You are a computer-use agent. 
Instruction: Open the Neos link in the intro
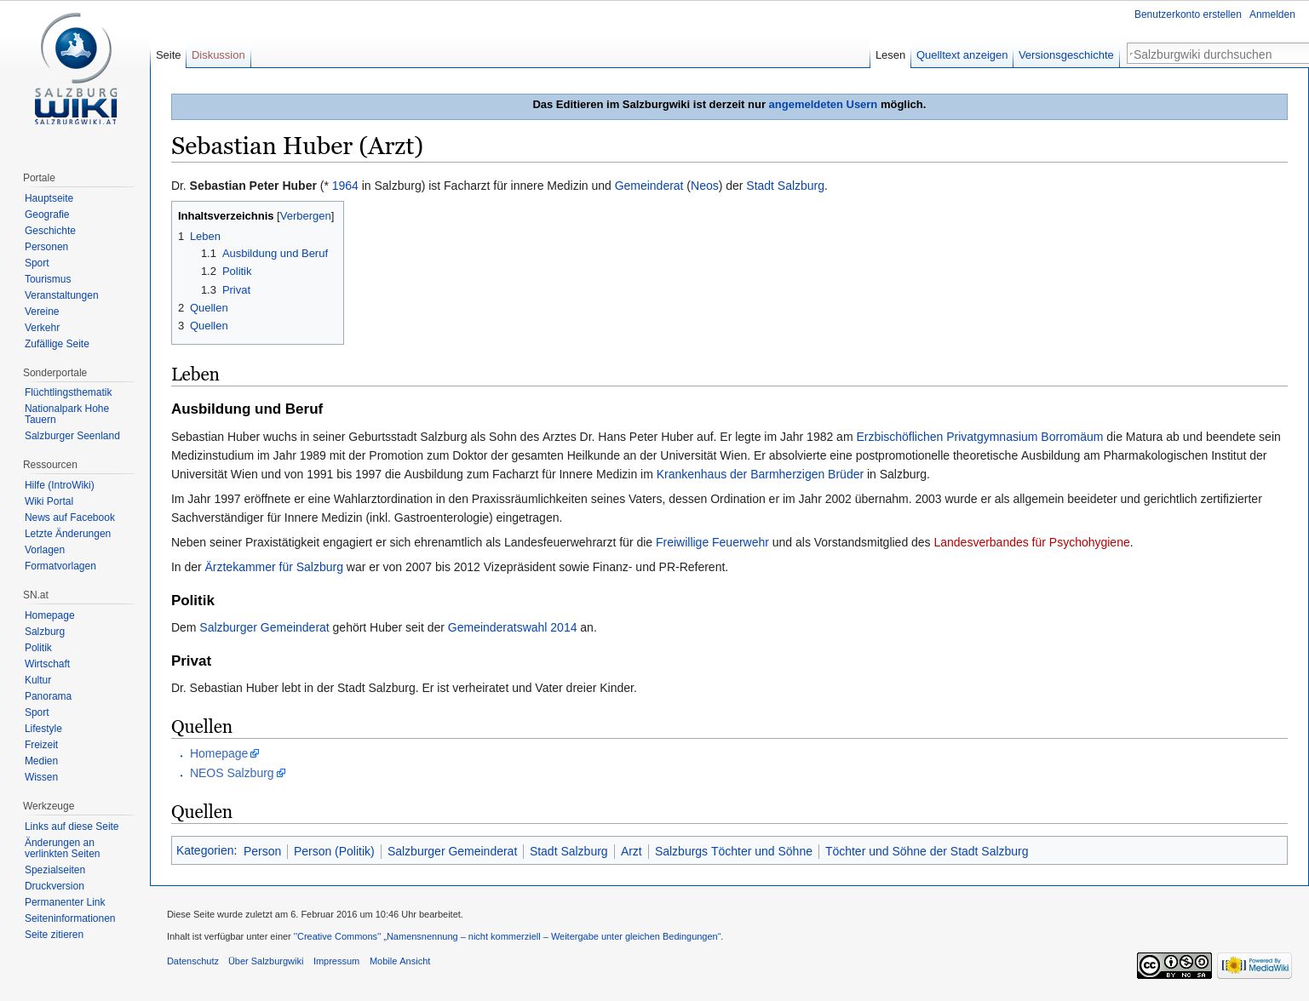pos(704,186)
